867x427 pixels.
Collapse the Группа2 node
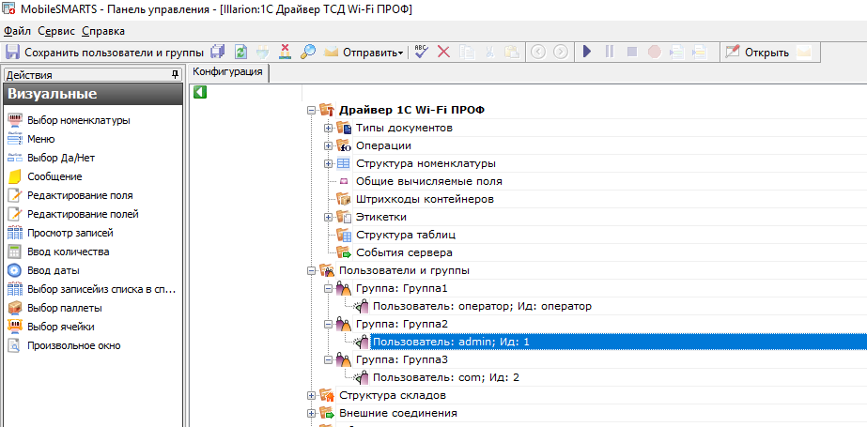329,325
